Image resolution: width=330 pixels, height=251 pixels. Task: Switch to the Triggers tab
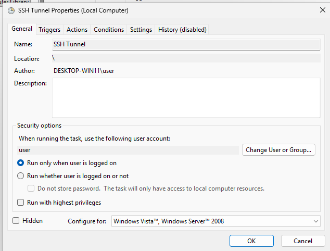click(x=49, y=30)
